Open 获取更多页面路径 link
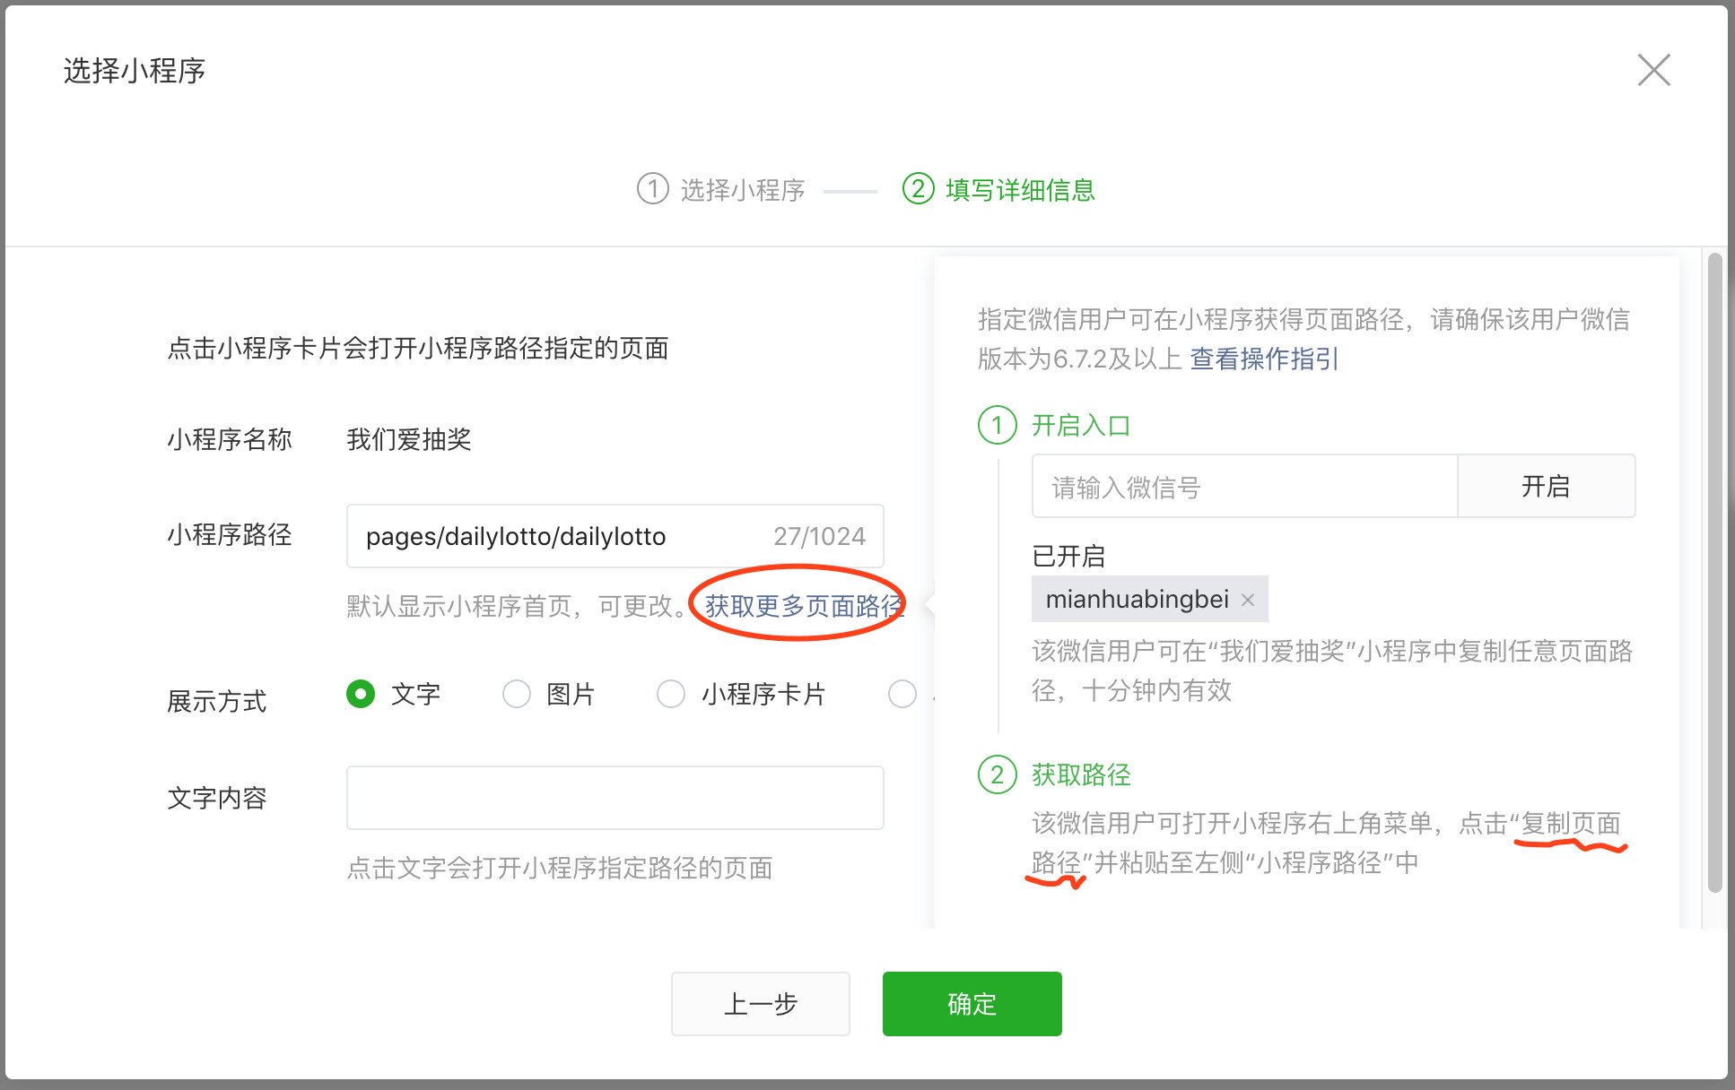Screen dimensions: 1735x1090 [x=803, y=606]
